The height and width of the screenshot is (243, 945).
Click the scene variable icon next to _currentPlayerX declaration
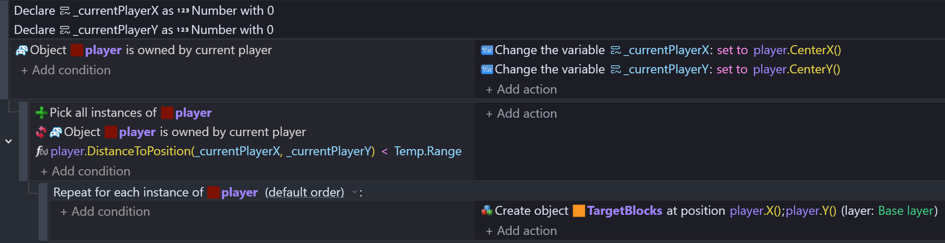pyautogui.click(x=65, y=11)
